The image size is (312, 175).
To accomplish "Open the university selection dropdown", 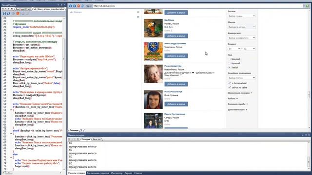I will coord(242,38).
